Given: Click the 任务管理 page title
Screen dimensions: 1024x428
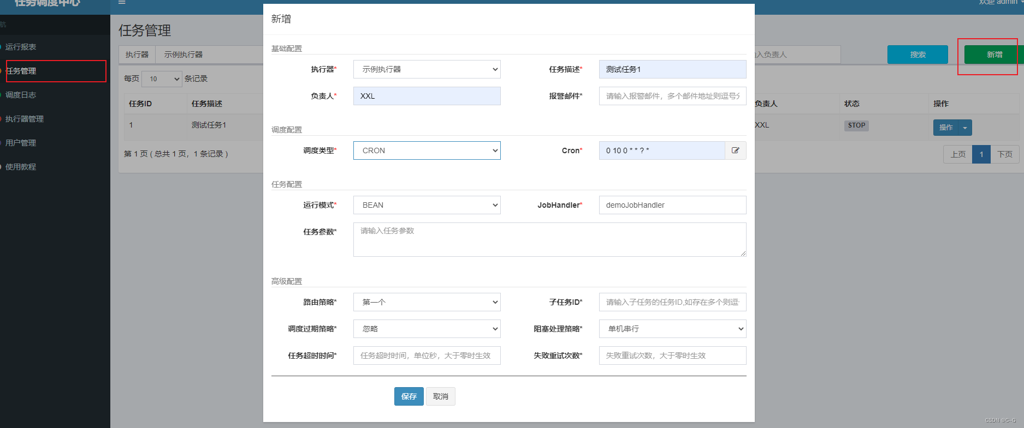Looking at the screenshot, I should (x=145, y=31).
